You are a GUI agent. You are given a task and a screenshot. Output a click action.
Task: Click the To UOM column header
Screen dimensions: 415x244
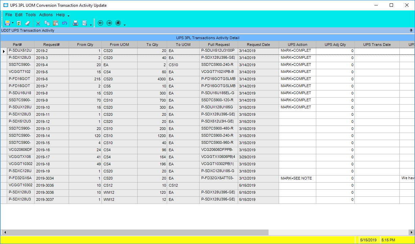183,45
